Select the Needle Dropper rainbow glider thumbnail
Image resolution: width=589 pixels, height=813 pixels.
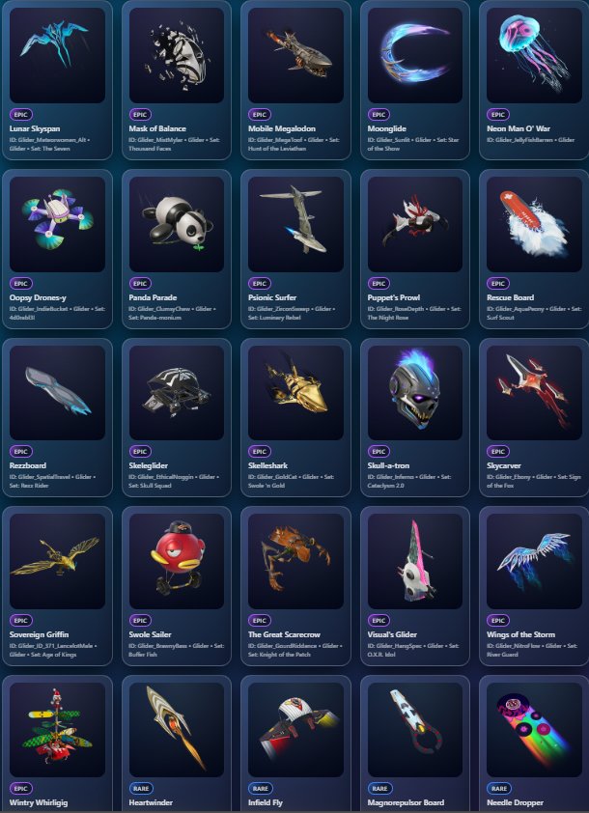pos(534,730)
